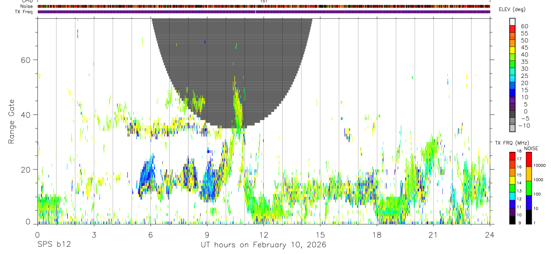Click the '151' CPID value above the plot

coord(263,1)
